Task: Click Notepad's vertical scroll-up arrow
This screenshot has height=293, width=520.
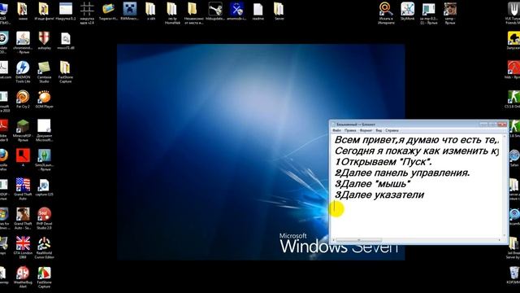Action: click(x=505, y=137)
